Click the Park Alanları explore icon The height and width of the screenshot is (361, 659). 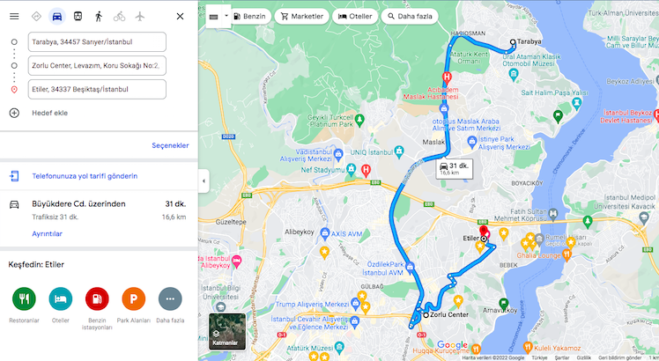(134, 298)
